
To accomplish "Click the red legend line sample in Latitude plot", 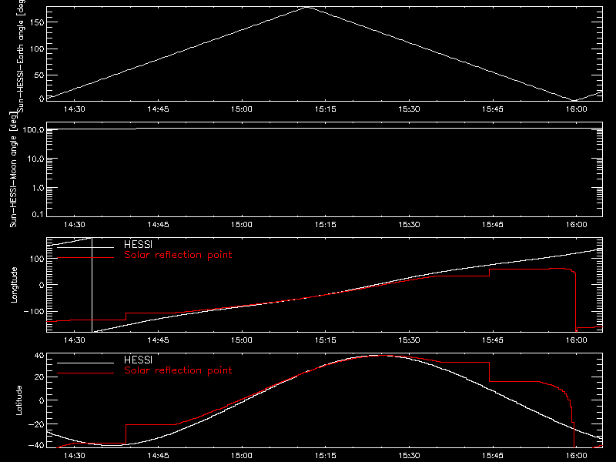I will point(85,373).
